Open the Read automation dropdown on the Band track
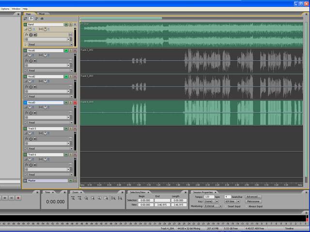Viewport: 310px width, 232px height. coord(50,44)
